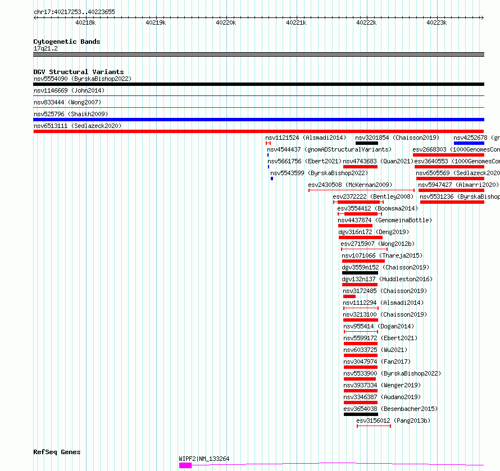Image resolution: width=500 pixels, height=471 pixels.
Task: Click the red bar under nsv3172485
Action: click(349, 296)
